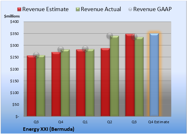This screenshot has width=187, height=134.
Task: Select the green Q3 bar reaching about $335
Action: click(139, 77)
